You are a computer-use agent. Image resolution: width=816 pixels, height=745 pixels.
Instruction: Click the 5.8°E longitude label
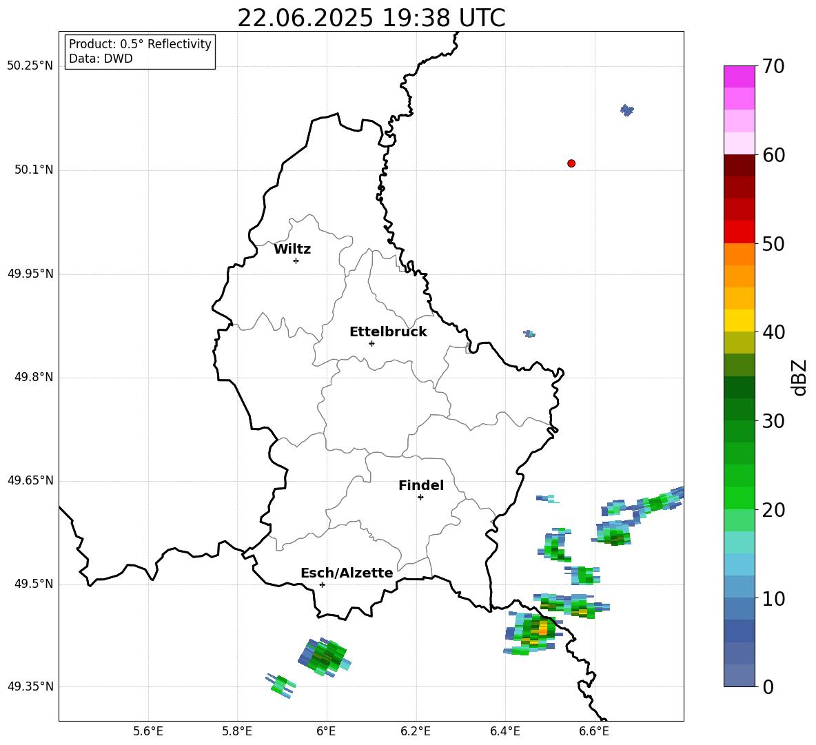pos(237,731)
